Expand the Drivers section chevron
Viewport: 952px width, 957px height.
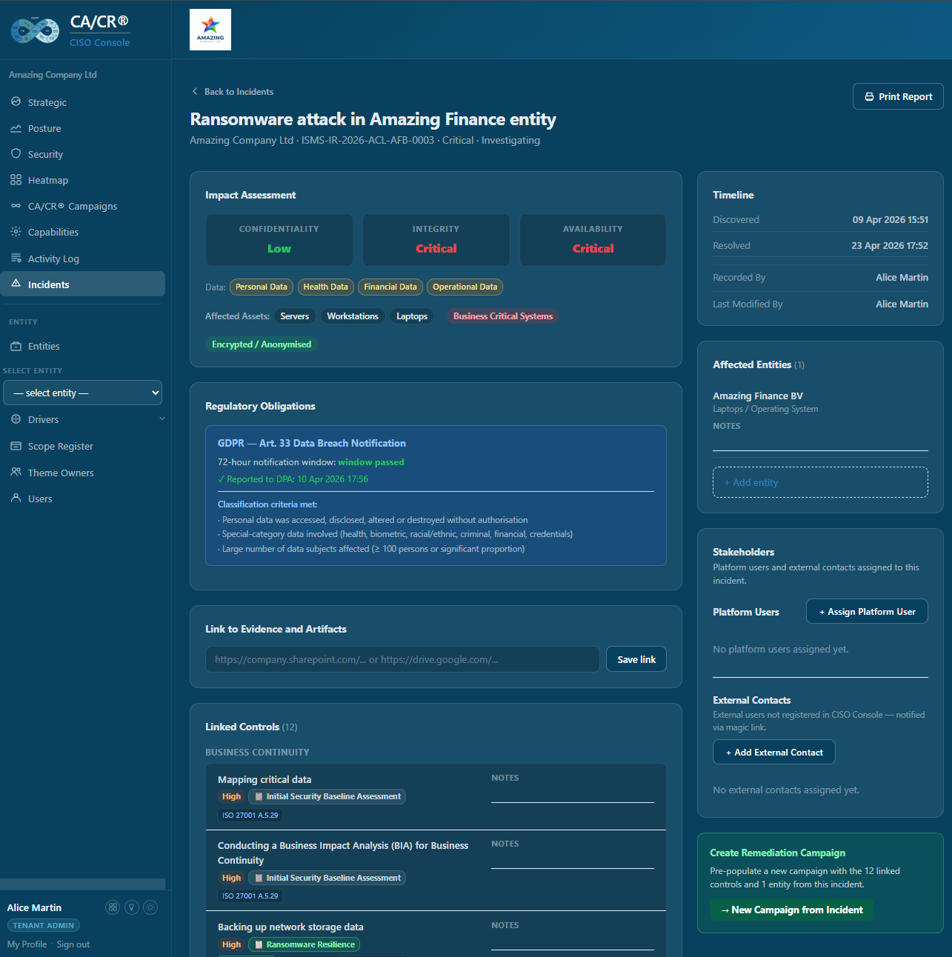(x=162, y=419)
